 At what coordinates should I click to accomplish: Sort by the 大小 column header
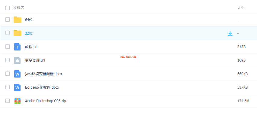point(241,8)
